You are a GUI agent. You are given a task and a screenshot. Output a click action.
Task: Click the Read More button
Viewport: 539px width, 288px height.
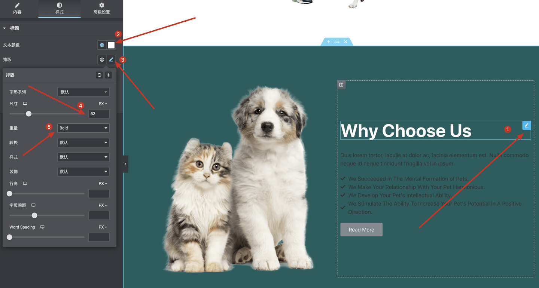(x=362, y=230)
